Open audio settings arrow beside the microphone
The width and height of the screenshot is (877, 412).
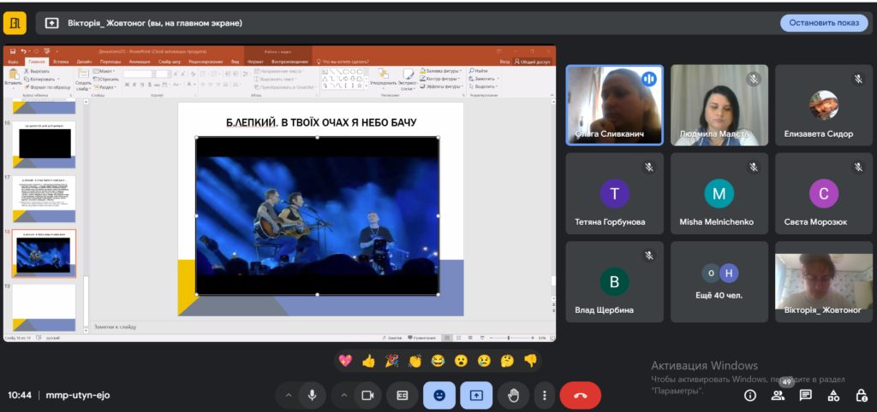[x=289, y=395]
